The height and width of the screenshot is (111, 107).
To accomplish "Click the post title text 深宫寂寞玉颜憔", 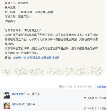I will [44, 12].
